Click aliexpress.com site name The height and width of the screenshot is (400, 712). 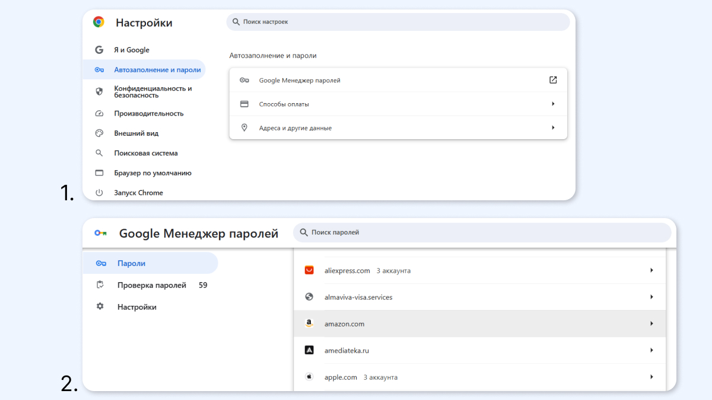coord(347,271)
